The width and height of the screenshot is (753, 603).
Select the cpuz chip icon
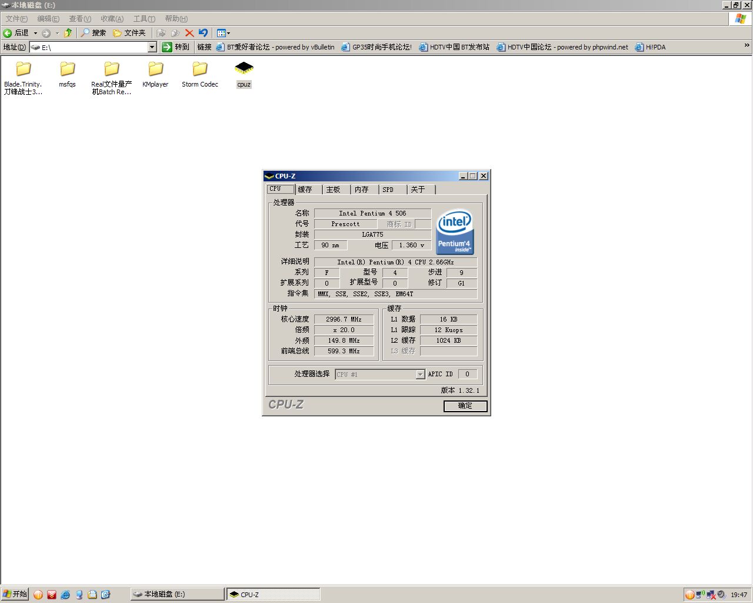(244, 68)
